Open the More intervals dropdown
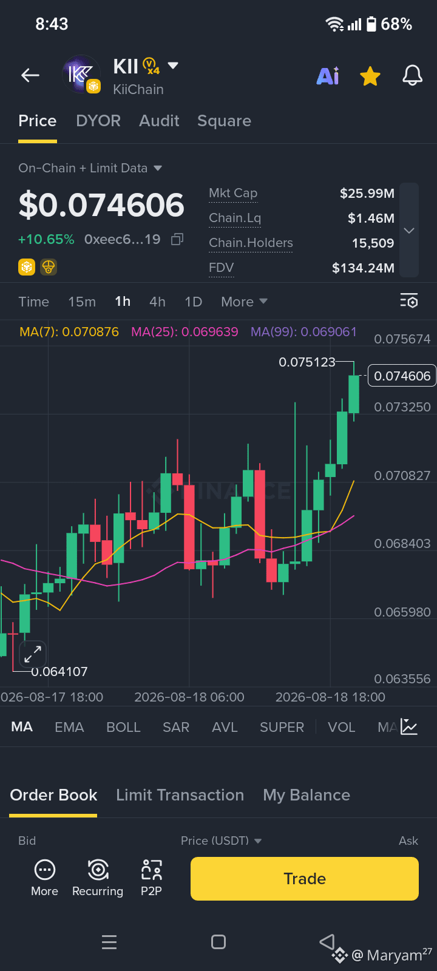 pyautogui.click(x=244, y=302)
